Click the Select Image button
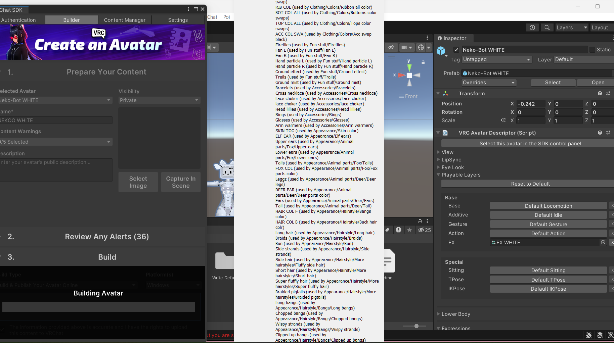This screenshot has height=343, width=614. pyautogui.click(x=138, y=182)
